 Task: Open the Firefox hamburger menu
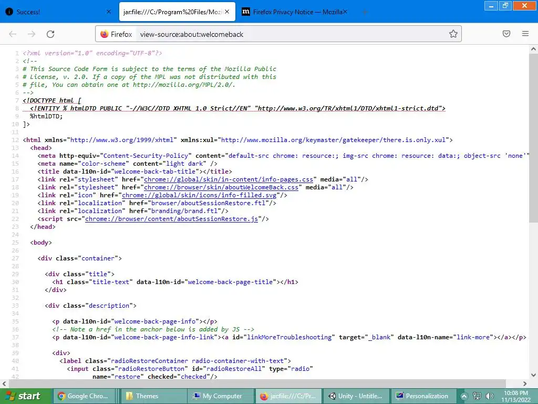point(525,34)
